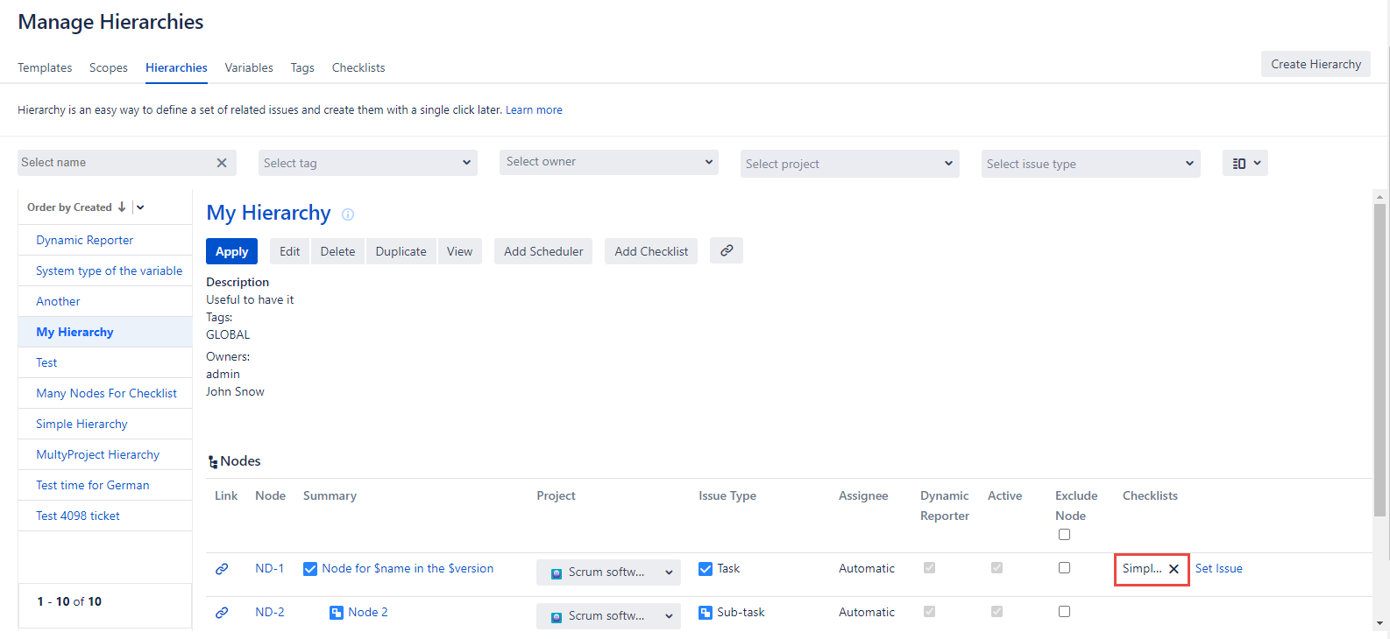This screenshot has height=639, width=1390.
Task: Click the info icon next to My Hierarchy title
Action: (x=348, y=214)
